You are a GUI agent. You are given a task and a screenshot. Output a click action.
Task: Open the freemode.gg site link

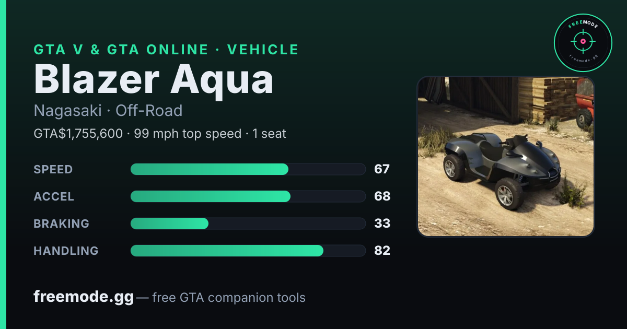tap(84, 297)
